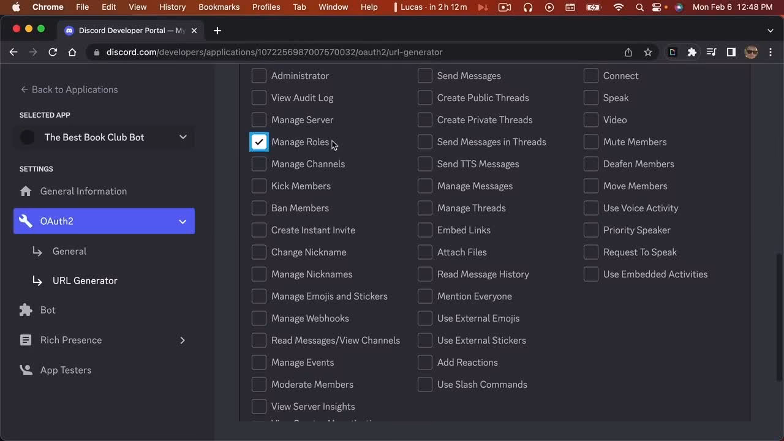Click the battery icon in the menu bar
Screen dimensions: 784x441
click(594, 7)
